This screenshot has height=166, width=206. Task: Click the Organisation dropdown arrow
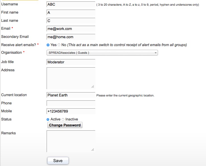[155, 53]
